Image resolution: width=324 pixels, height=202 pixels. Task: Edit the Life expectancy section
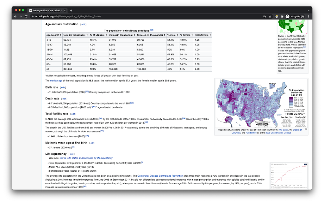(72, 154)
